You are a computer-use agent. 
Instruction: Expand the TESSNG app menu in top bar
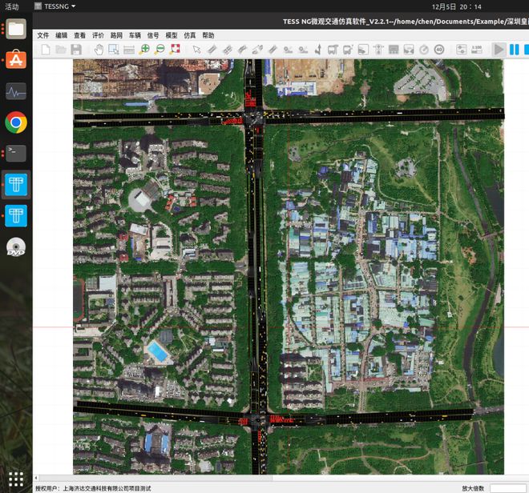click(55, 6)
